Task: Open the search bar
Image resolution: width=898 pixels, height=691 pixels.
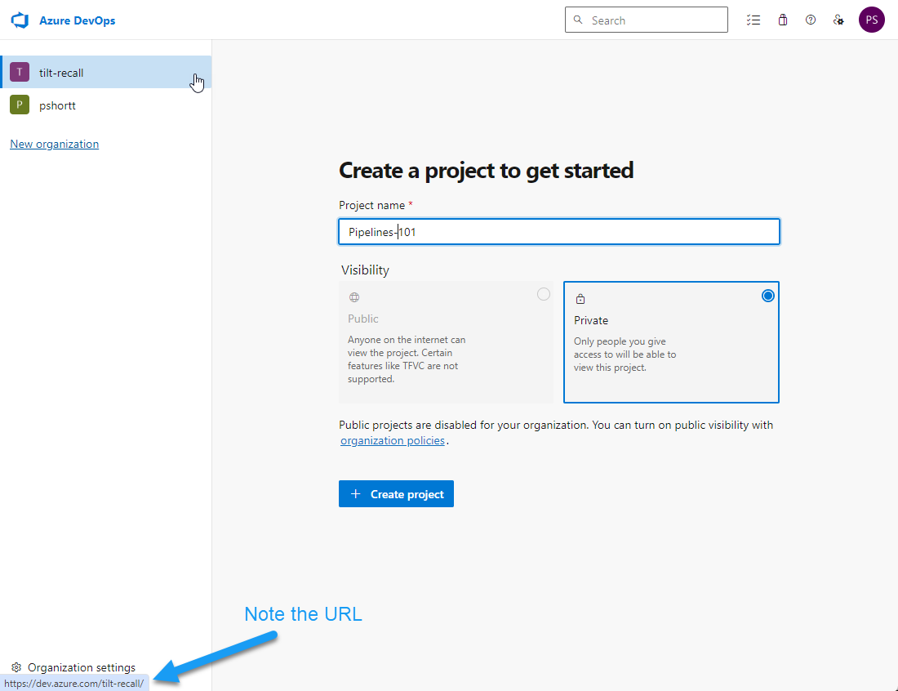Action: click(646, 19)
